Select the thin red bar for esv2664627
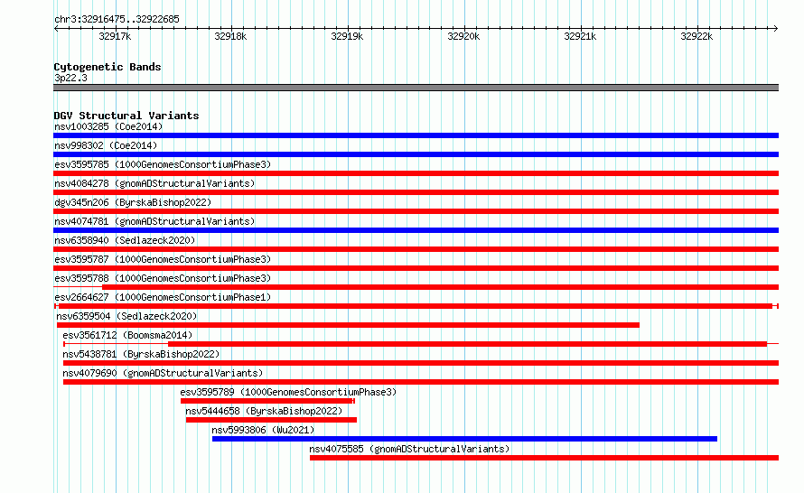 [416, 306]
